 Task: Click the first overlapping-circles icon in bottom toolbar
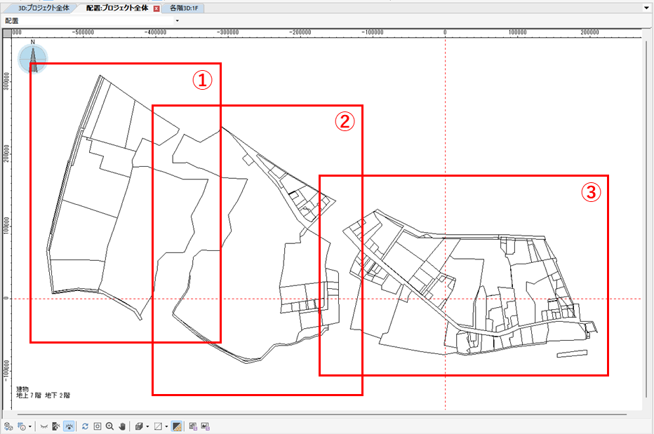(8, 426)
